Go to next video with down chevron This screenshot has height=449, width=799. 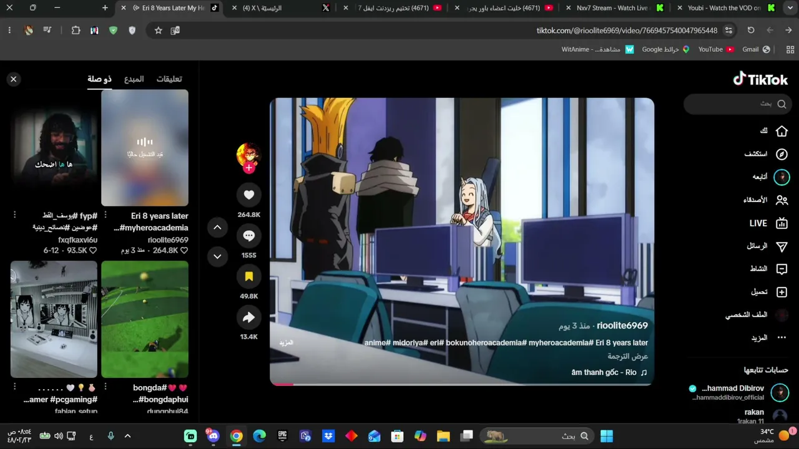[217, 256]
